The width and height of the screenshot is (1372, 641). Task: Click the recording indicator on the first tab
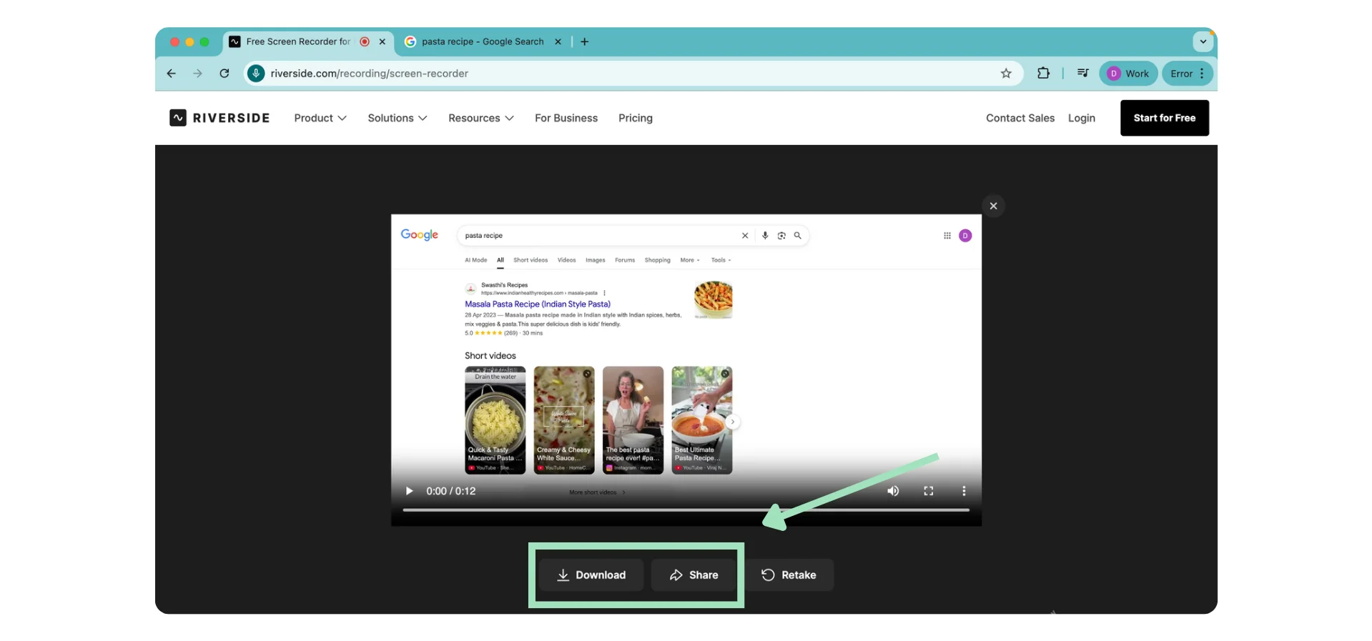[x=365, y=41]
